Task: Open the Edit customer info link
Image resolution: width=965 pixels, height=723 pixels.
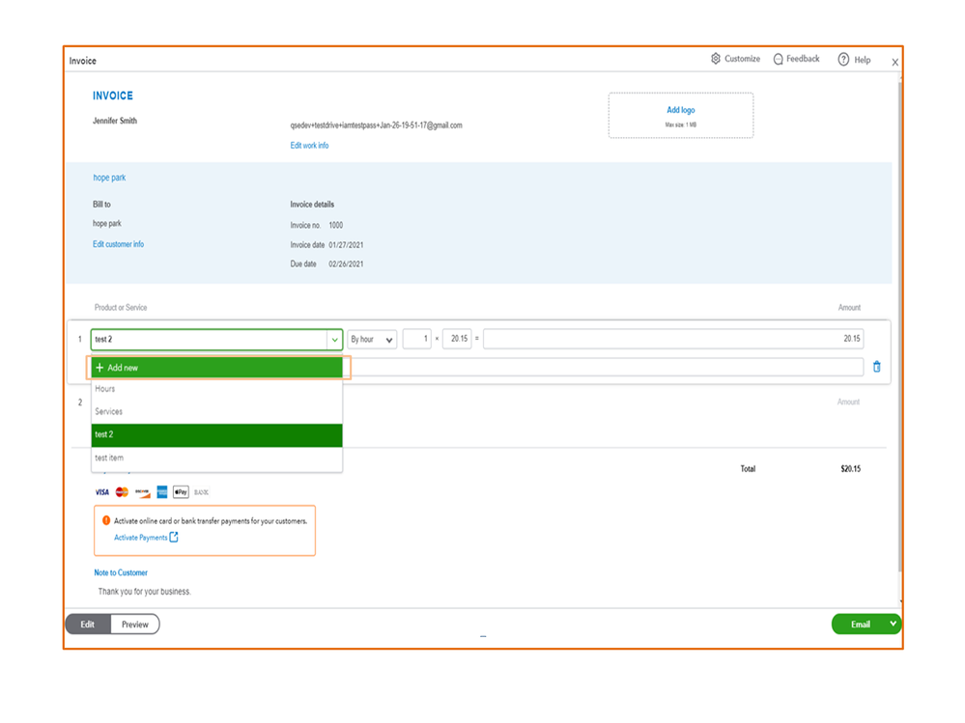Action: coord(118,244)
